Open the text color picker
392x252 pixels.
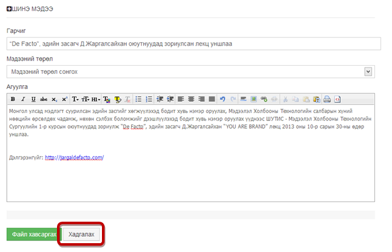(107, 99)
